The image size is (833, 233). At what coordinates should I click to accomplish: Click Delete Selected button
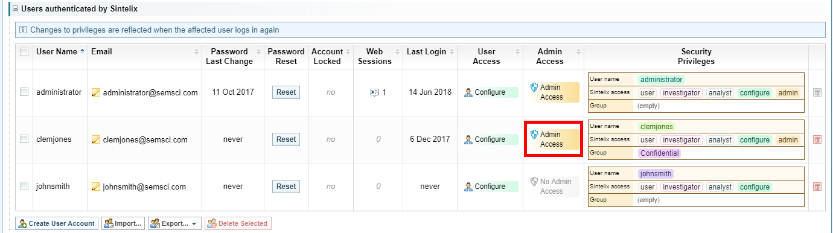(x=238, y=223)
